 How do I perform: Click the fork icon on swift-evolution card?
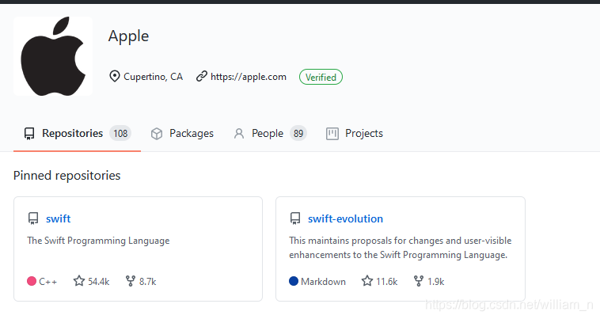(x=419, y=281)
